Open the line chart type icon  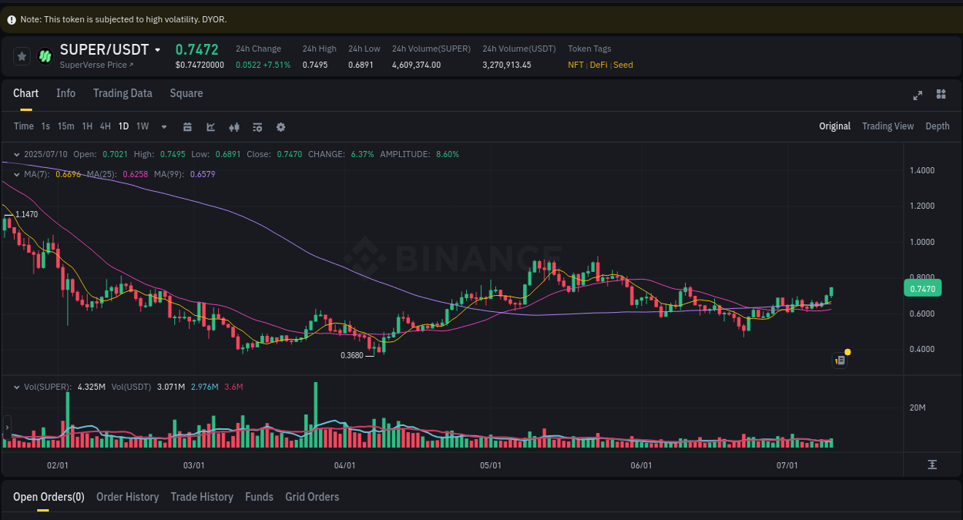coord(210,126)
